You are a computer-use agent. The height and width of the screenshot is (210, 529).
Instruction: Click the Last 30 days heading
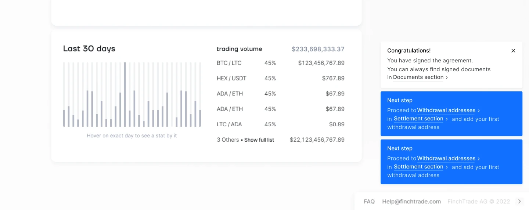89,48
